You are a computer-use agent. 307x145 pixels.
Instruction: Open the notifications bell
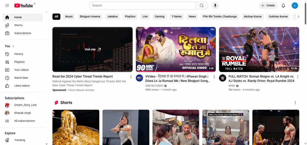[x=283, y=5]
